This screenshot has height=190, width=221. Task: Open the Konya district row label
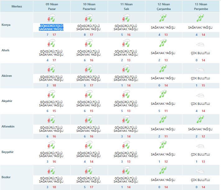pyautogui.click(x=6, y=25)
